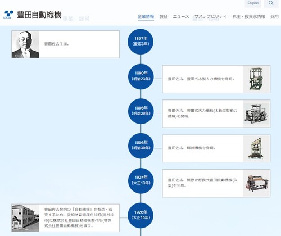Click the 1926 factory building photo
281x236 pixels.
pos(25,218)
